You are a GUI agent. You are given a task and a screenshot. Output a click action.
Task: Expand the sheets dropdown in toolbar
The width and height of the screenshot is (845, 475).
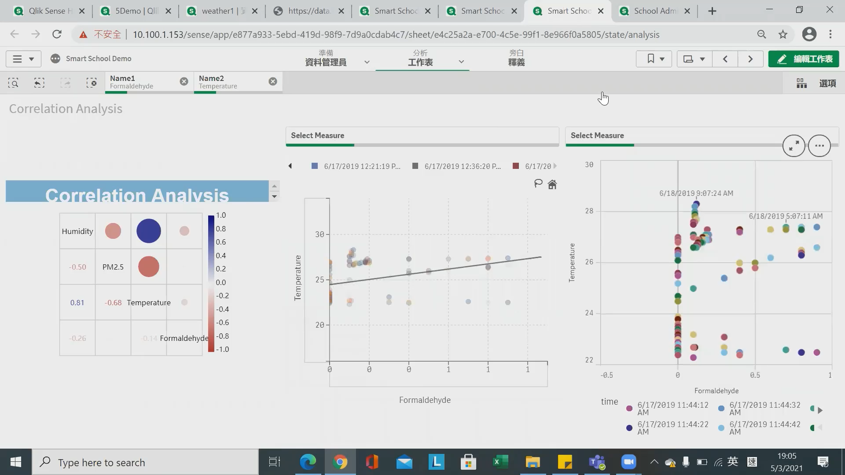tap(694, 59)
